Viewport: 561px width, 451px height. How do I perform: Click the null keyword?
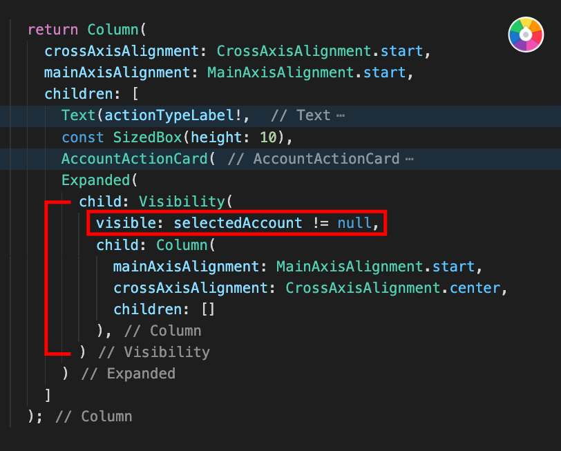(354, 223)
